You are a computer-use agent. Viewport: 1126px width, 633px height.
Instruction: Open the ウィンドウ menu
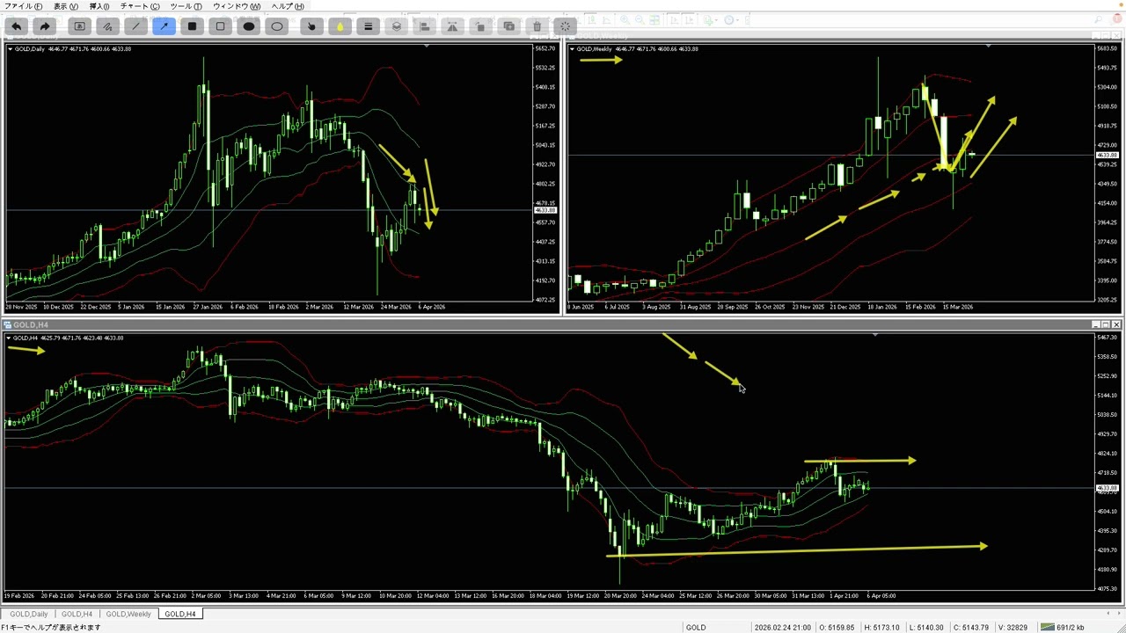(237, 6)
